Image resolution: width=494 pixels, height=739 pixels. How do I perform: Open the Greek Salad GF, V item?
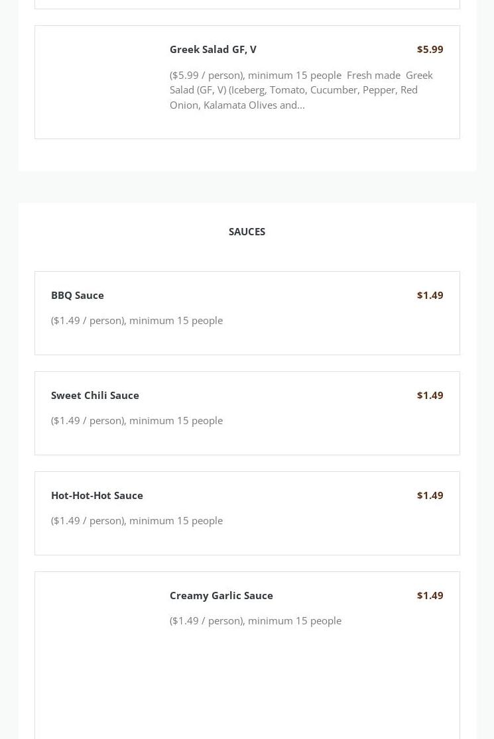[213, 49]
